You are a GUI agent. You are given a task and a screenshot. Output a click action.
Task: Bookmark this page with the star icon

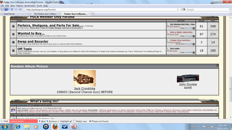point(178,10)
